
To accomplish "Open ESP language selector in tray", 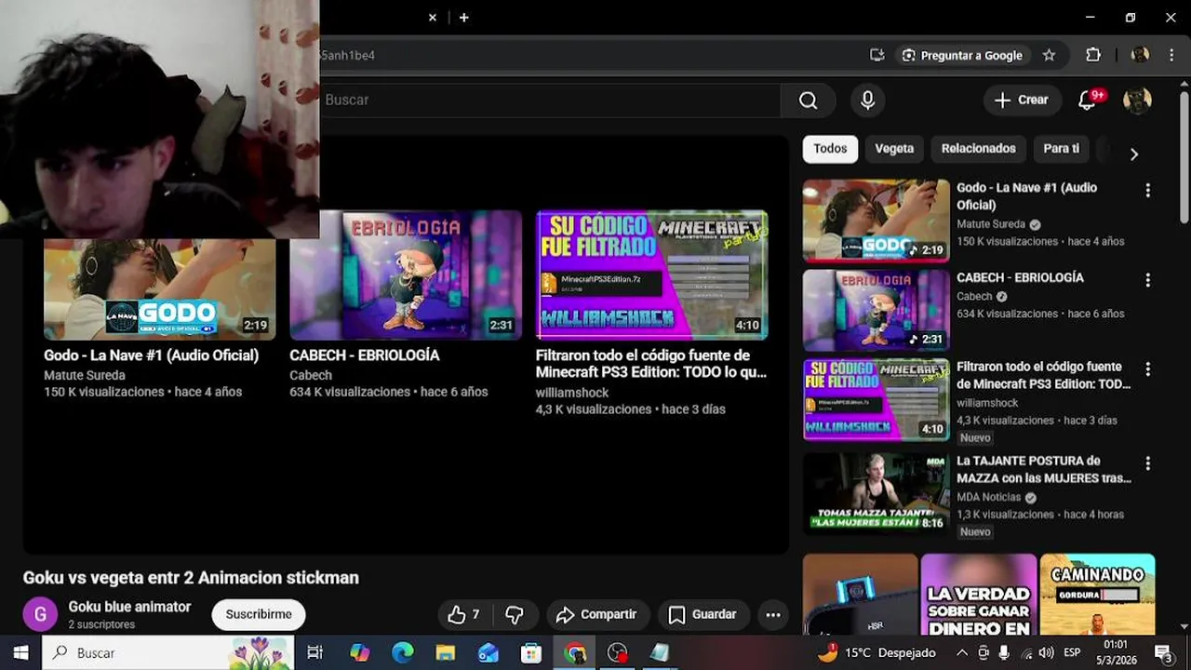I will click(x=1072, y=653).
